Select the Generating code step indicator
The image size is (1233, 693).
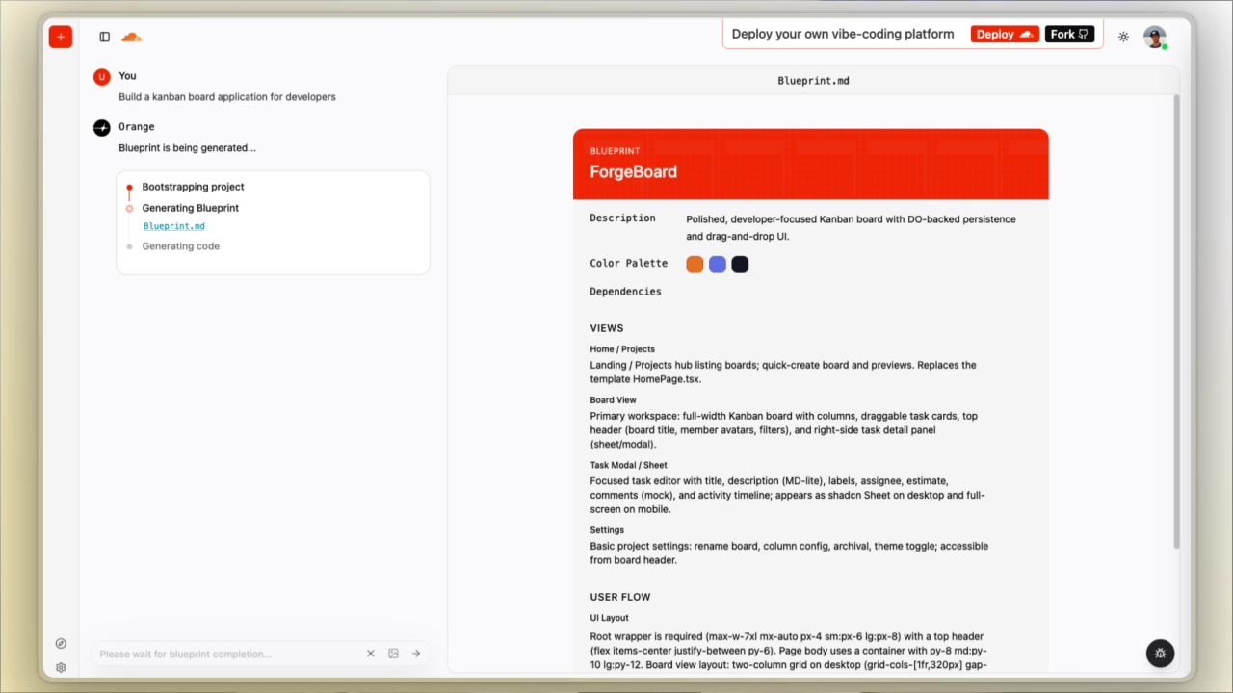(x=180, y=245)
